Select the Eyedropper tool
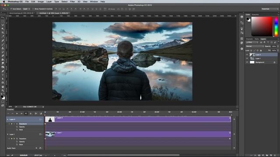The height and width of the screenshot is (157, 280). point(3,36)
